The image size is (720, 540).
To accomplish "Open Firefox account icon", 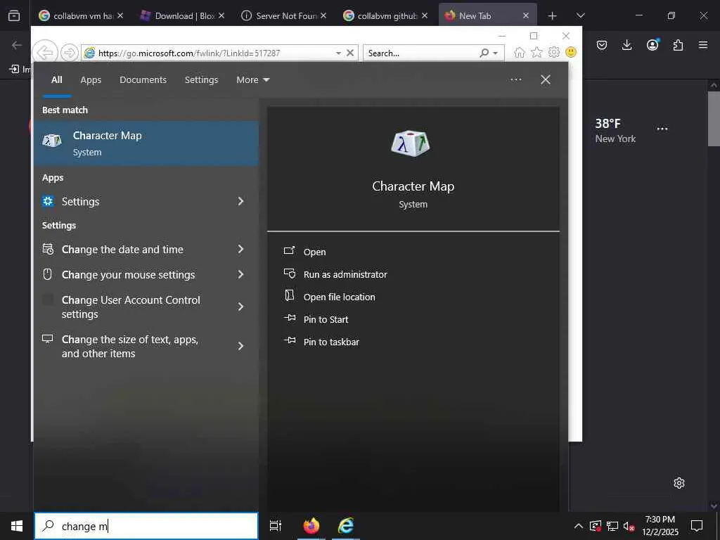I will click(x=652, y=45).
